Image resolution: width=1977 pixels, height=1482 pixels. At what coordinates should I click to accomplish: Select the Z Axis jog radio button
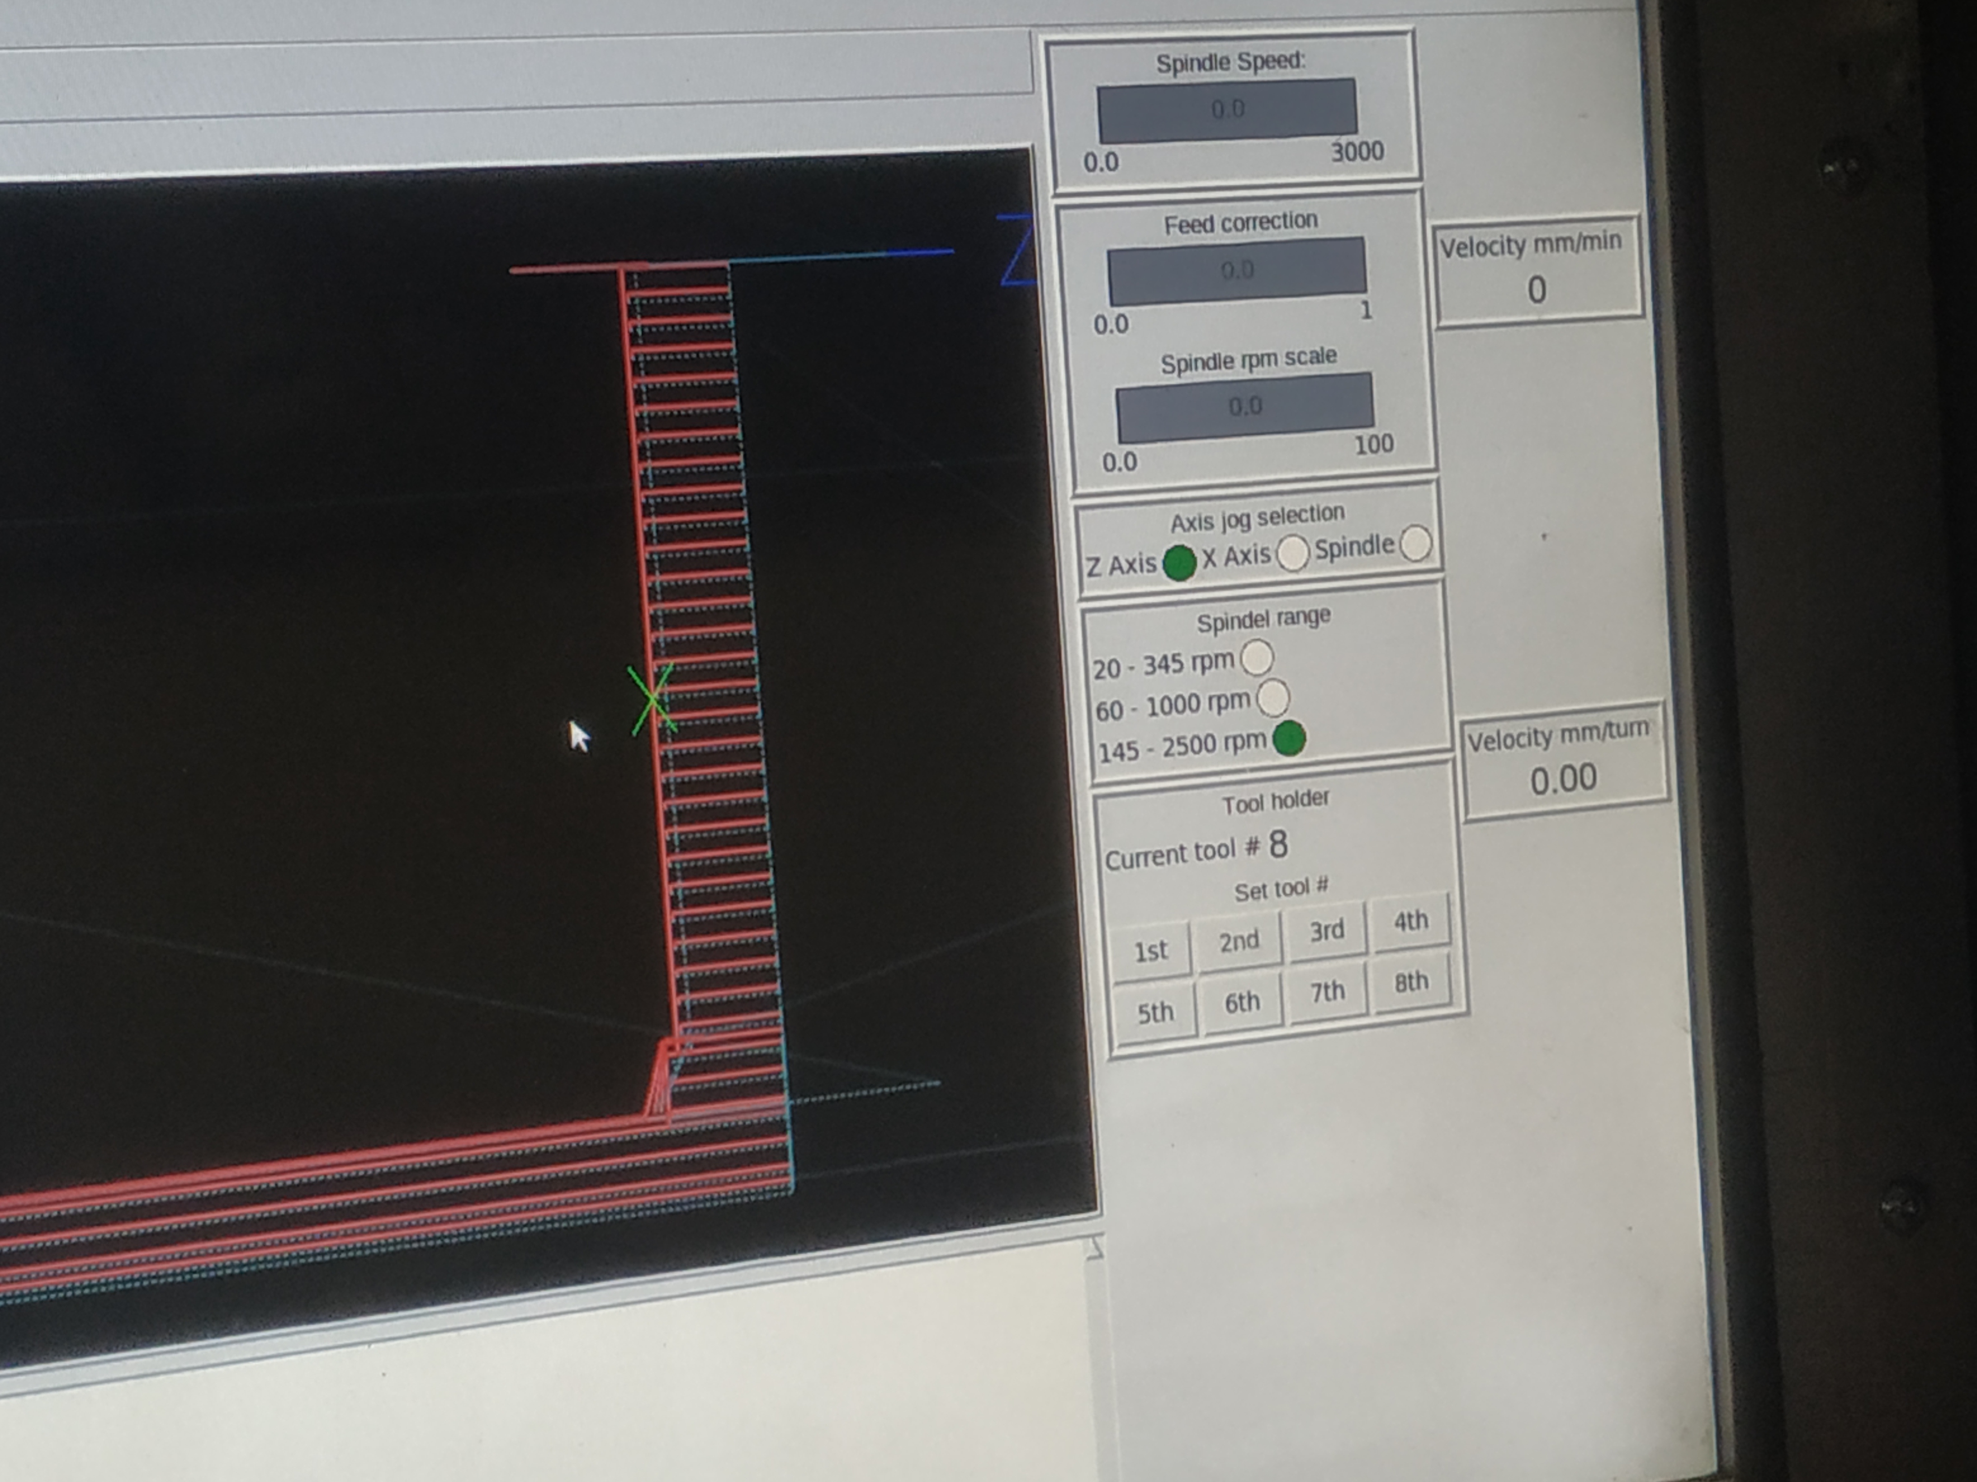[1179, 562]
